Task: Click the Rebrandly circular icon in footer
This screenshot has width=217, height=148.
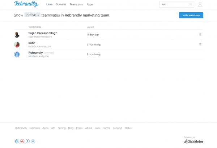Action: click(17, 141)
